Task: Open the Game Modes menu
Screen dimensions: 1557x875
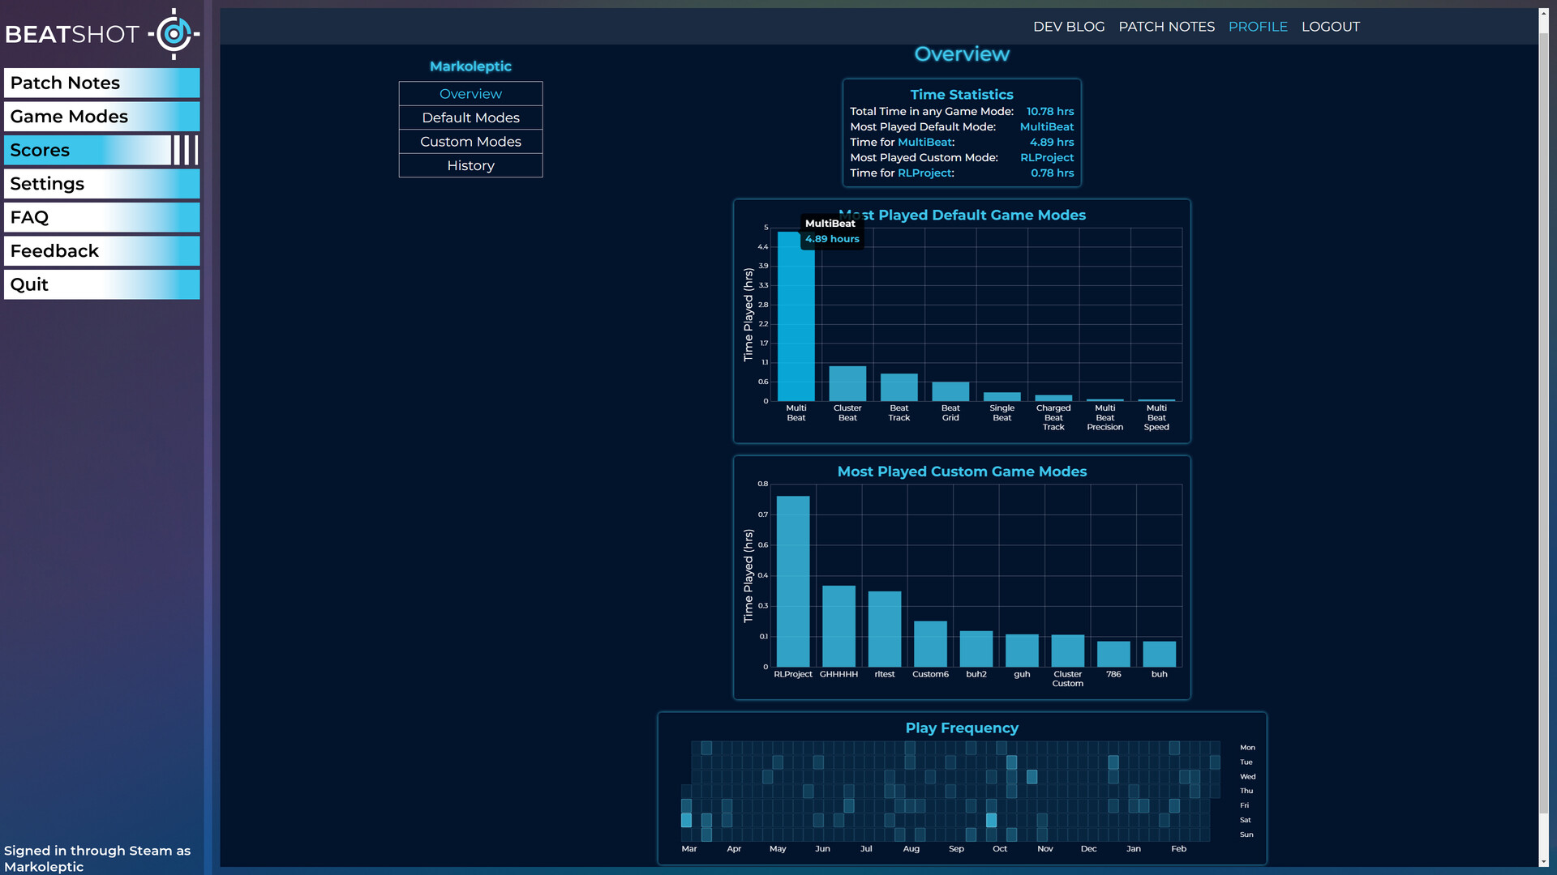Action: pyautogui.click(x=101, y=117)
